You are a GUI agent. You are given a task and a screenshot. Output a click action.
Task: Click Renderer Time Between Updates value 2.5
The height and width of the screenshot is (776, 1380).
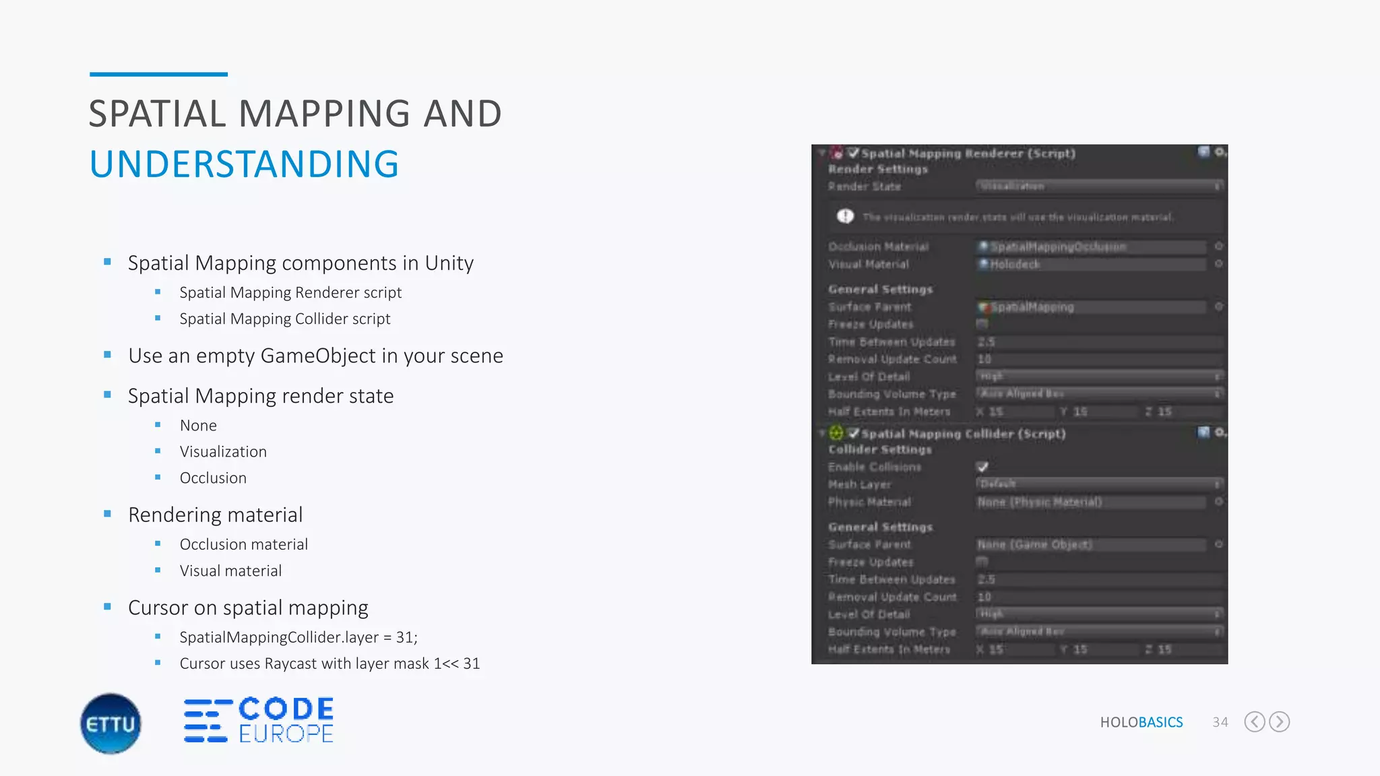[x=1100, y=342]
